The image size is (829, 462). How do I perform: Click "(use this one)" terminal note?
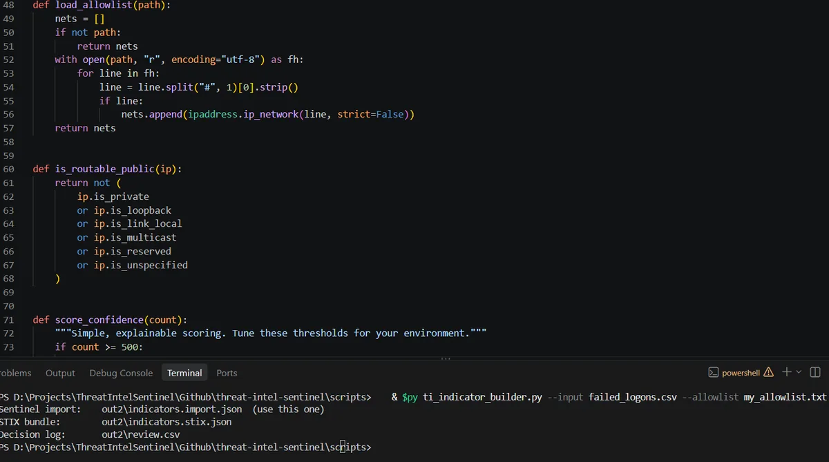(288, 409)
